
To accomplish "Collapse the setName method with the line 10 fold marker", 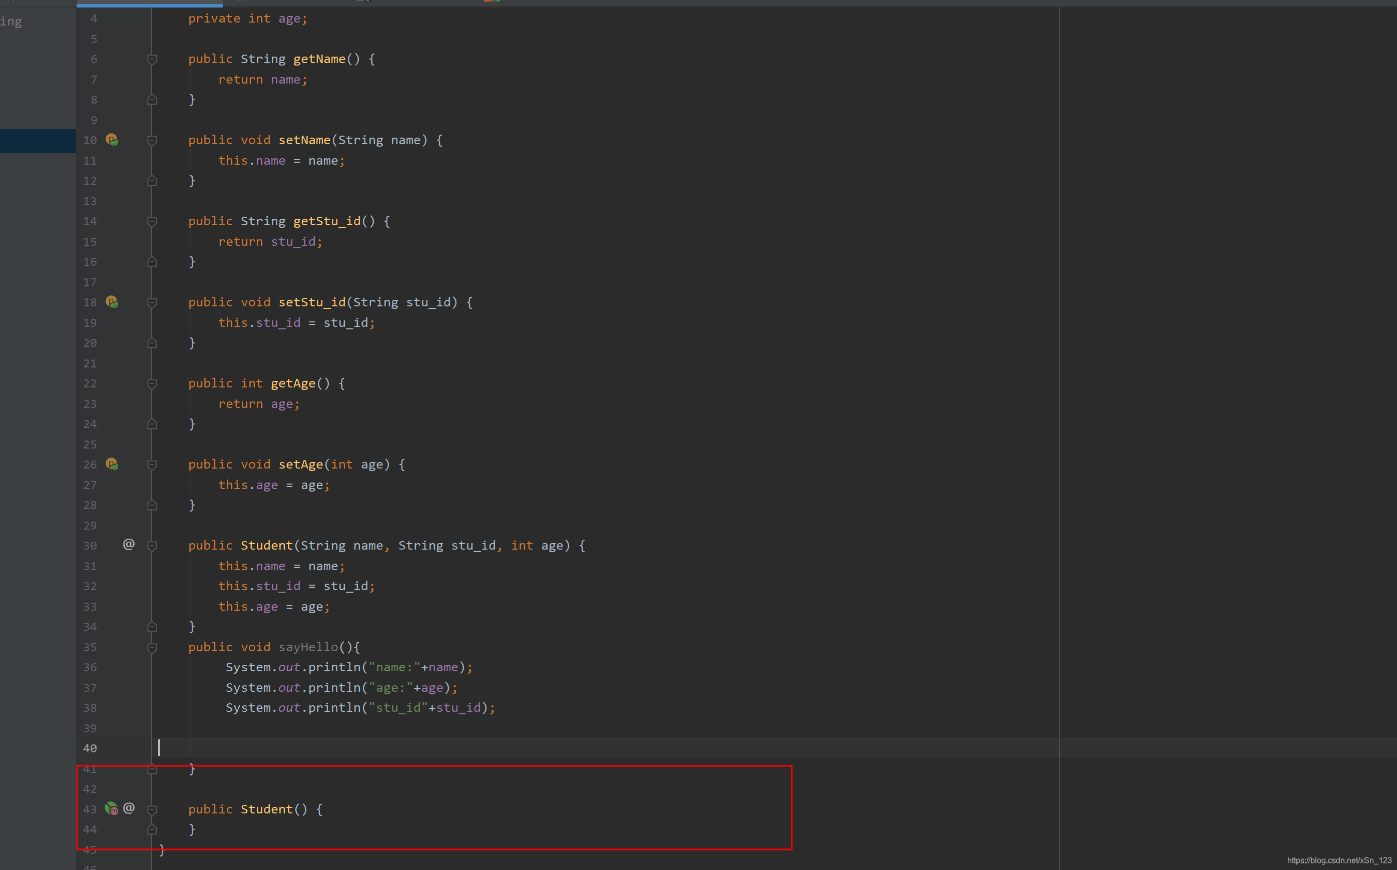I will pyautogui.click(x=152, y=140).
